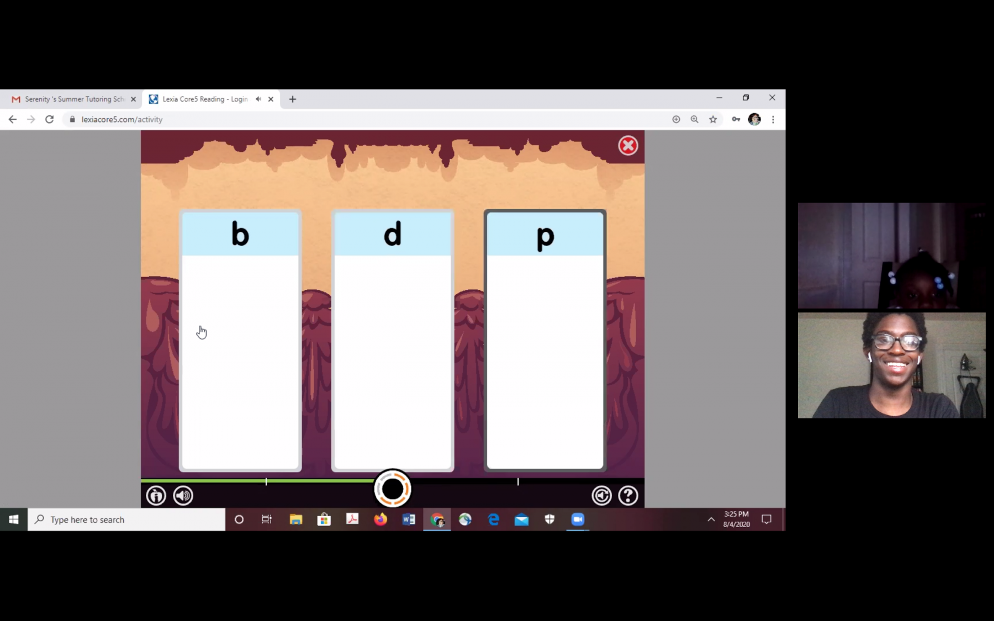
Task: Click the question mark help icon
Action: (x=628, y=496)
